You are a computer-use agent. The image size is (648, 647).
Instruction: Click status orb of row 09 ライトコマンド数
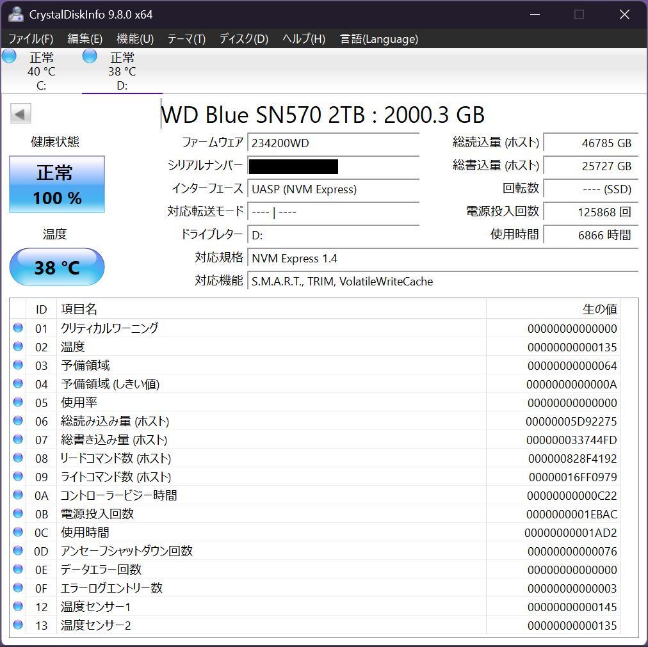click(18, 476)
